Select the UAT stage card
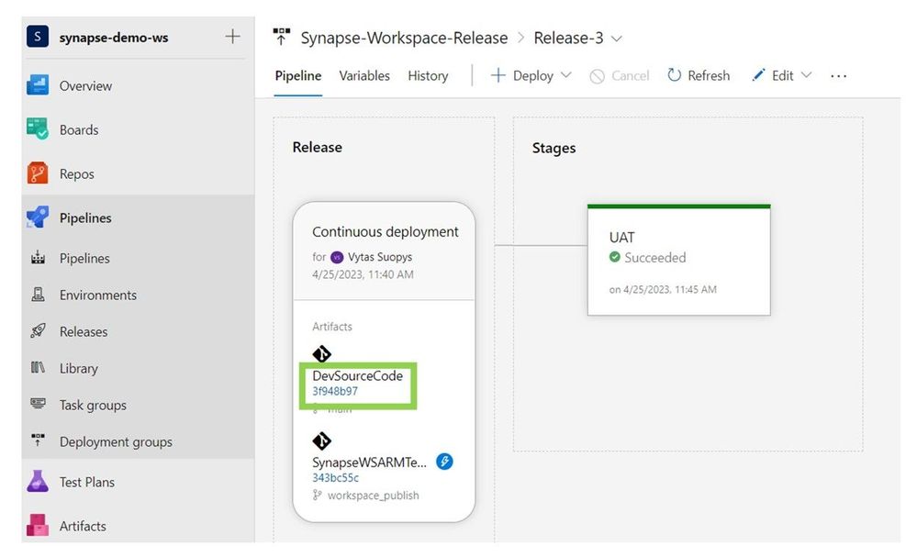Viewport: 917px width, 557px height. tap(679, 260)
